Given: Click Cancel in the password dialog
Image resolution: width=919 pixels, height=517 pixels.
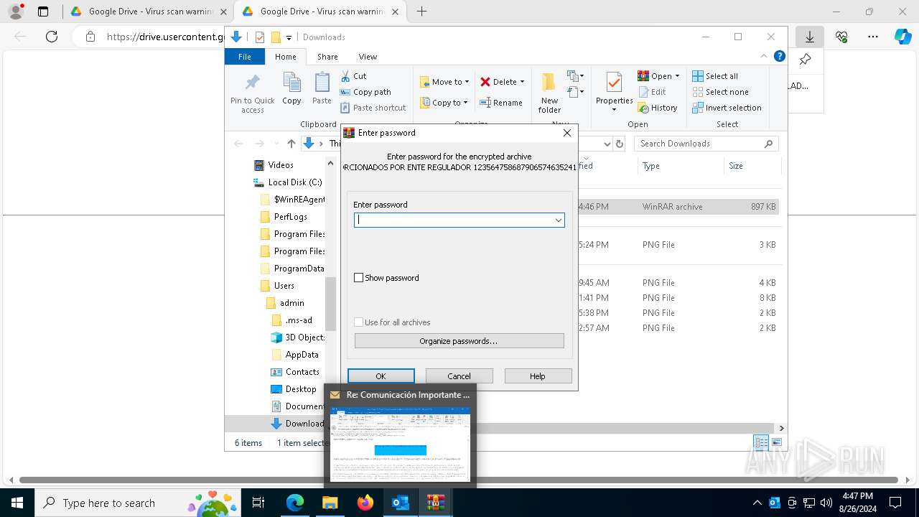Looking at the screenshot, I should tap(459, 376).
